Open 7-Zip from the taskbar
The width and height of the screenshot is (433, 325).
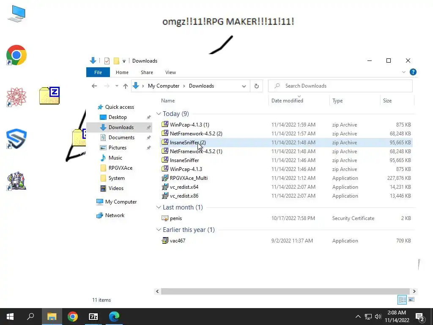pyautogui.click(x=93, y=317)
